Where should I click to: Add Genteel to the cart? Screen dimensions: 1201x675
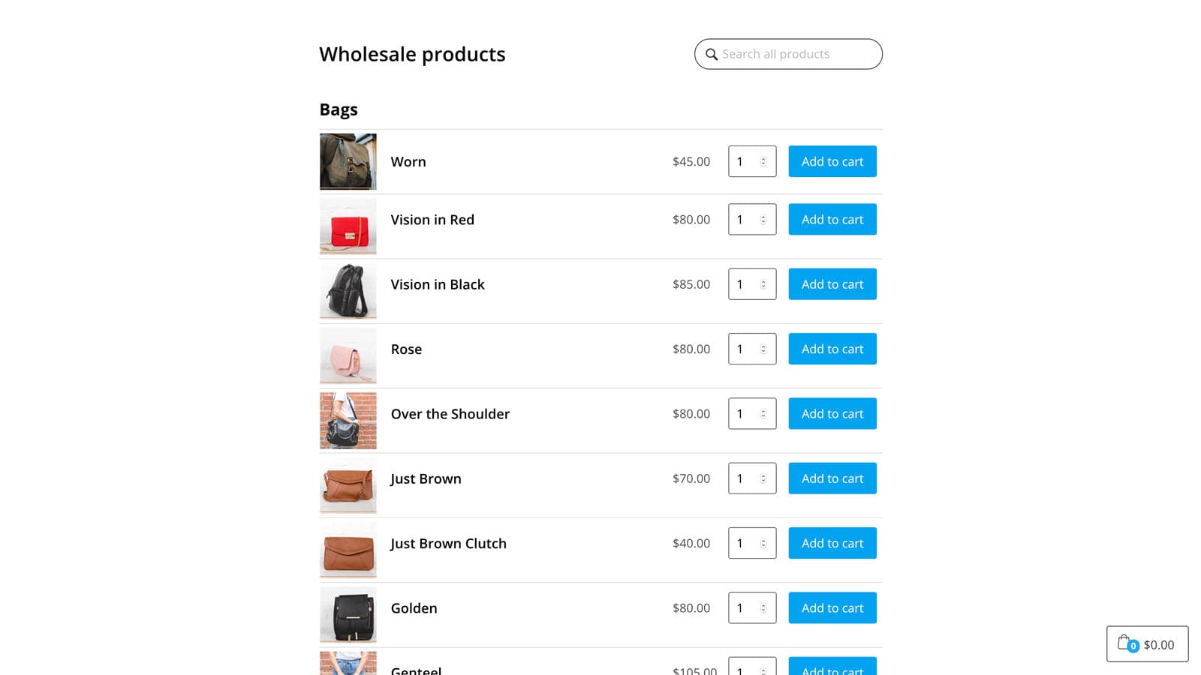(832, 670)
